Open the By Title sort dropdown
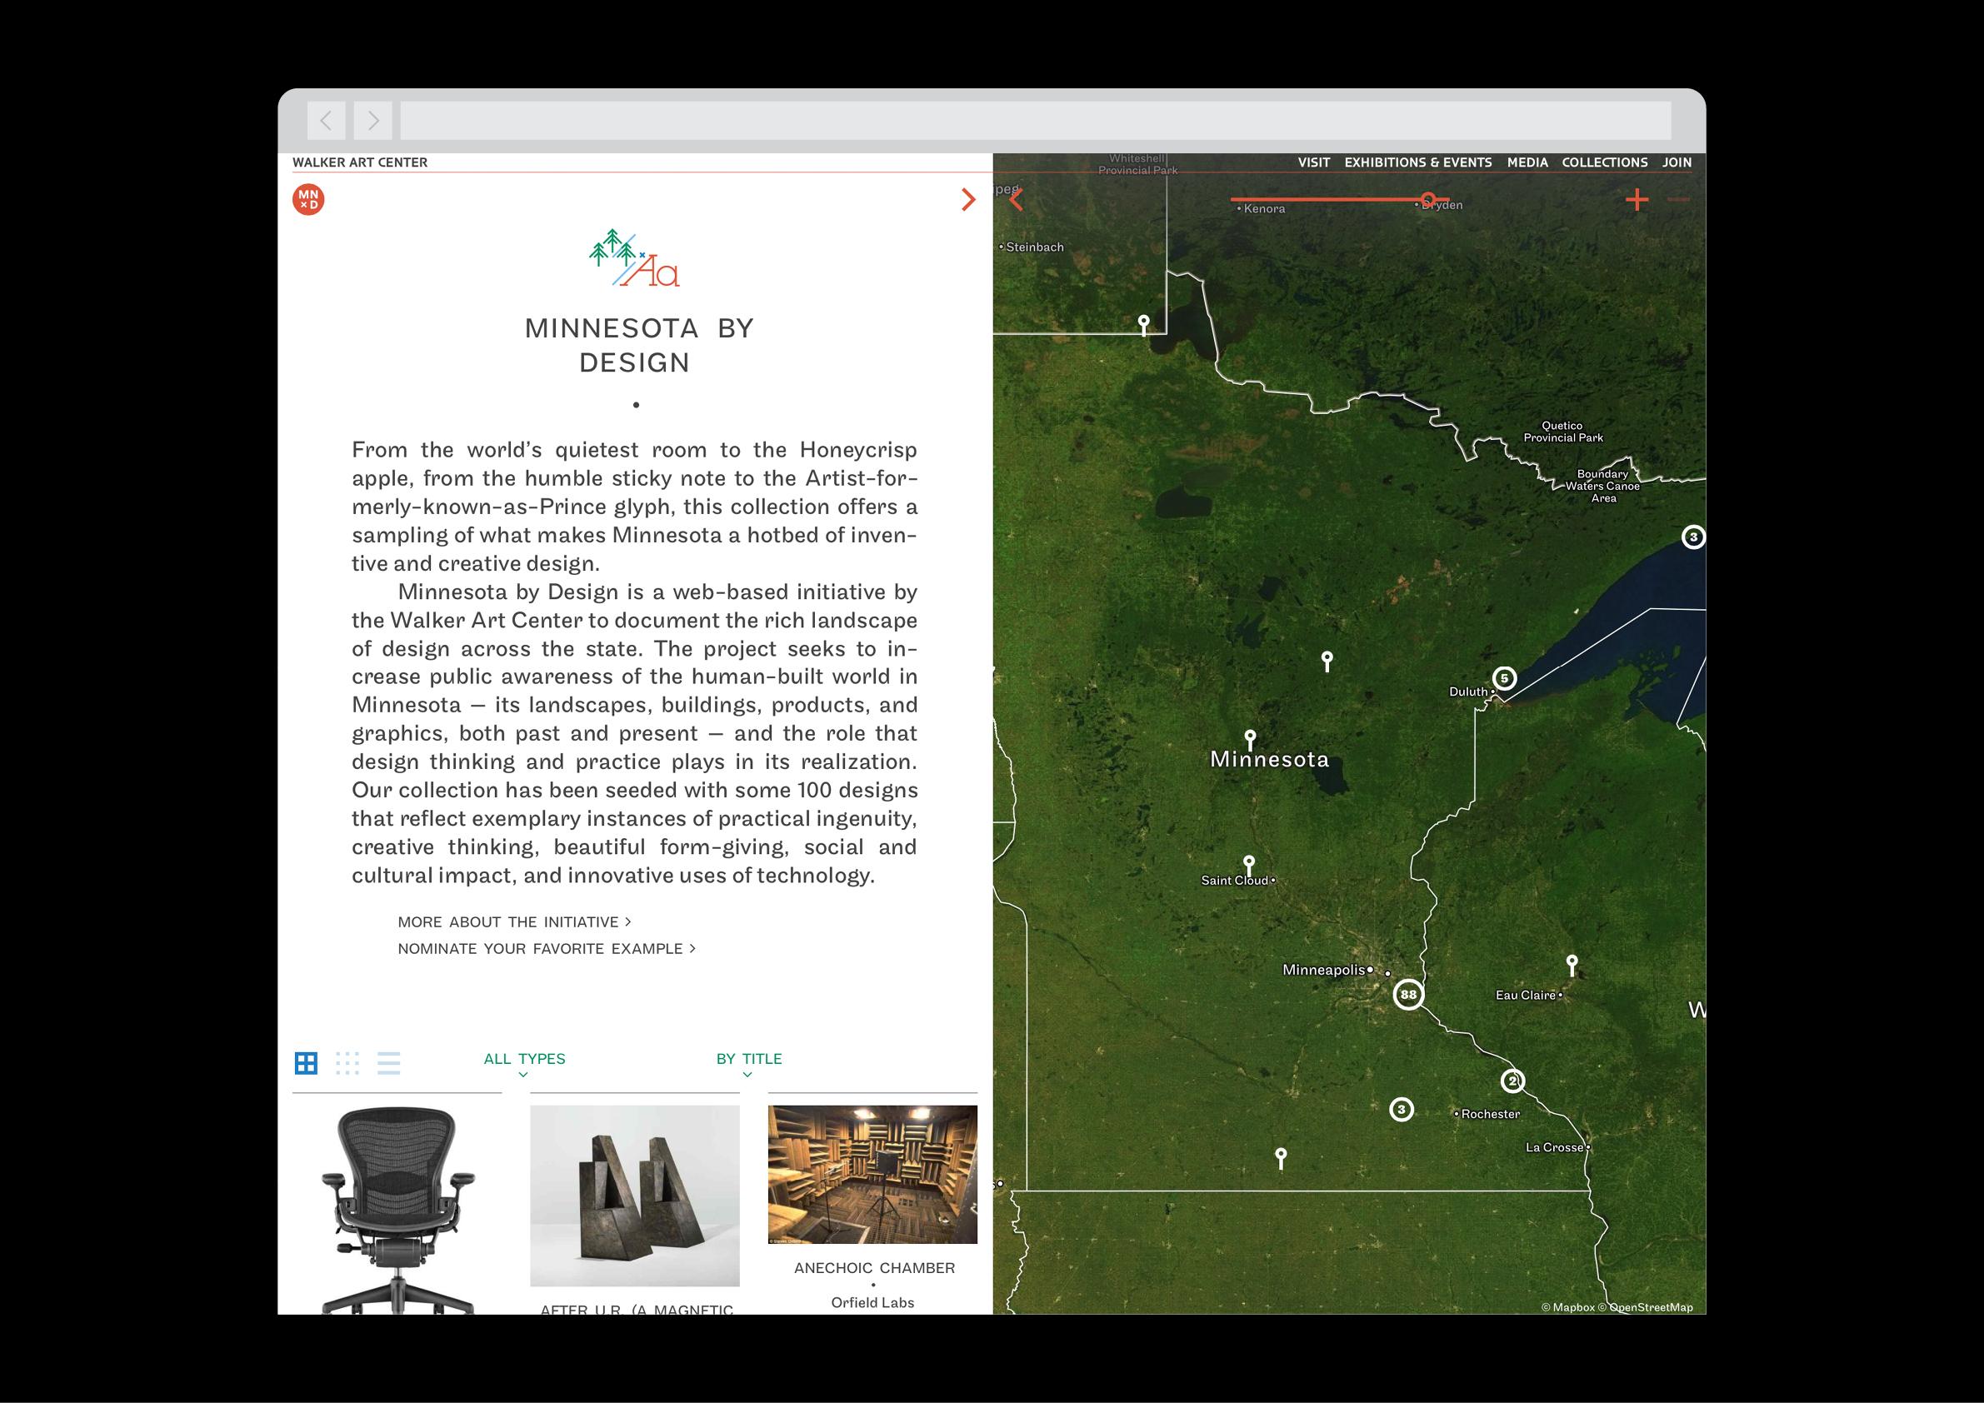 click(748, 1060)
